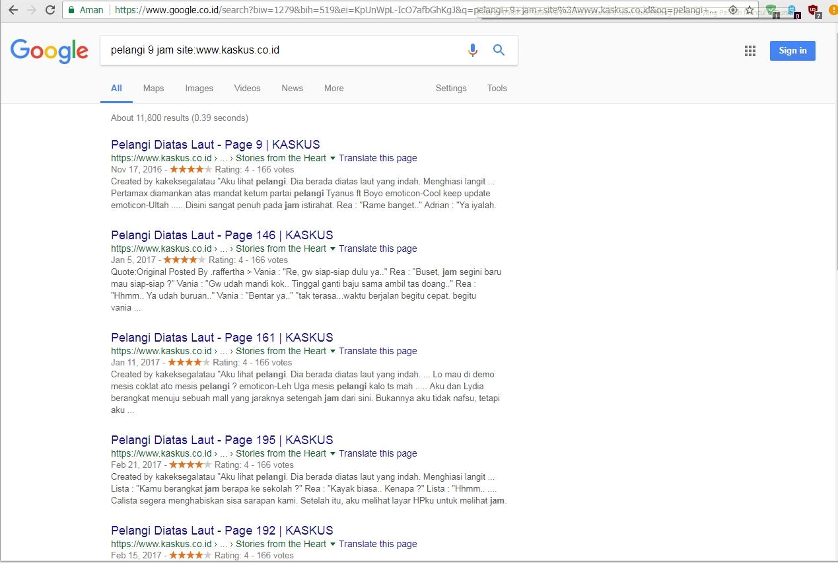Open result 'Pelangi Diatas Laut - Page 9'
Screen dimensions: 838x563
[x=215, y=145]
